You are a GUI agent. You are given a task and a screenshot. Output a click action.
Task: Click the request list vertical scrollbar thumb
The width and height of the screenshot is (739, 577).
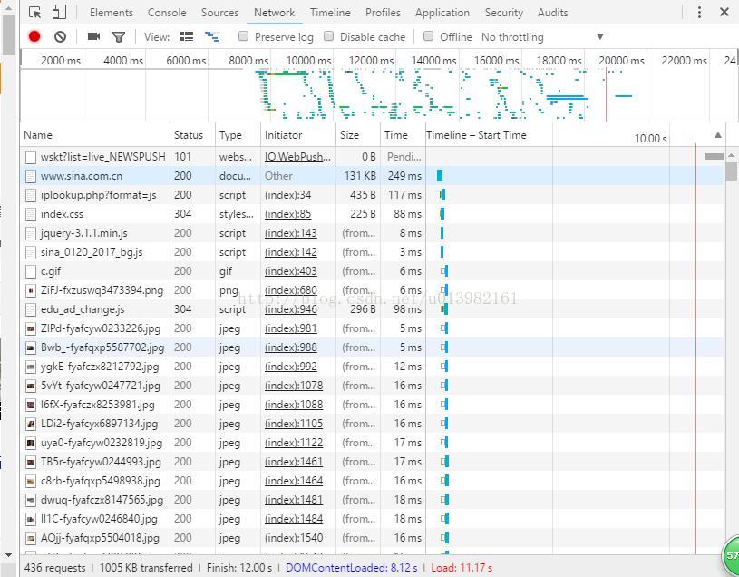pos(732,171)
